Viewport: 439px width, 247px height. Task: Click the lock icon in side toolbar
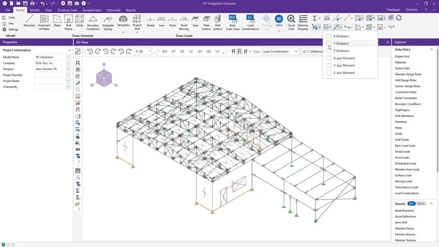(x=78, y=136)
